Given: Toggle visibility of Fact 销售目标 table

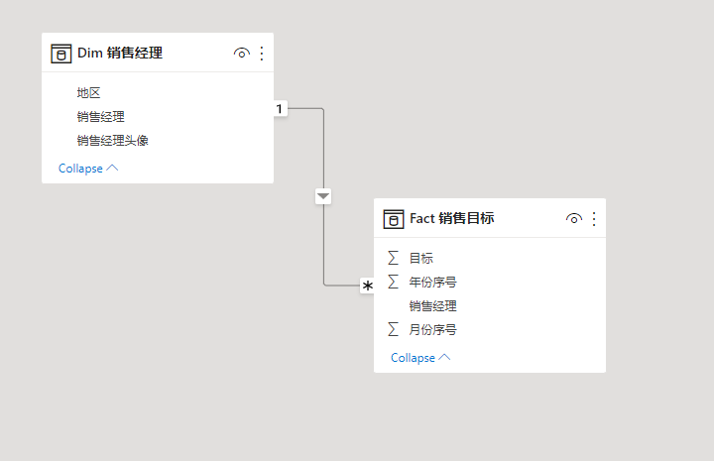Looking at the screenshot, I should [x=573, y=219].
